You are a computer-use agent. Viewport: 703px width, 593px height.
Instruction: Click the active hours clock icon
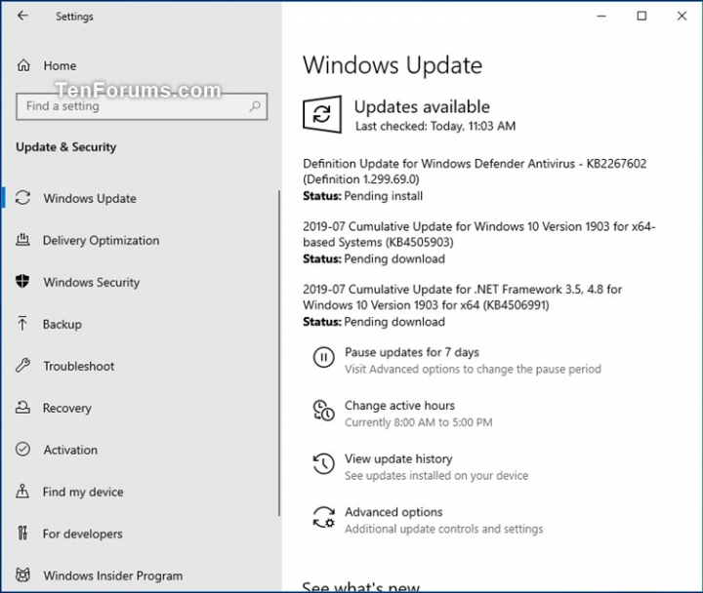324,411
